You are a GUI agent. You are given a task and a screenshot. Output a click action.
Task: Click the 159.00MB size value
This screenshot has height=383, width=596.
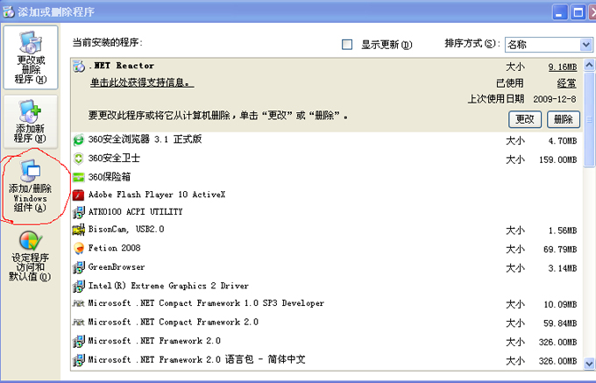(557, 160)
